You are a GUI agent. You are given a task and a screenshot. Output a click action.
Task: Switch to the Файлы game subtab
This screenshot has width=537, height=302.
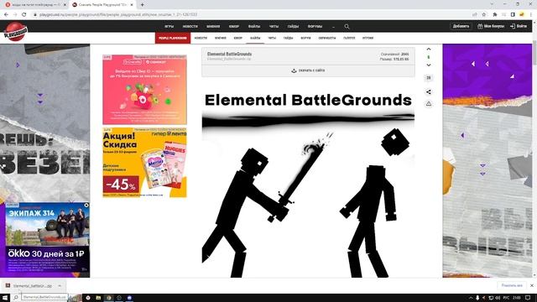[255, 38]
